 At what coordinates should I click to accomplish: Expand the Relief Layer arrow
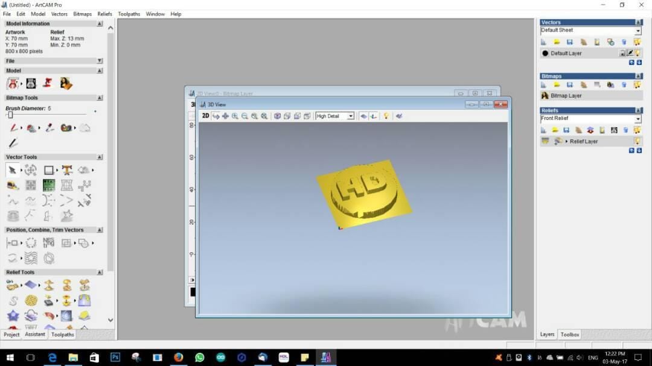coord(566,142)
